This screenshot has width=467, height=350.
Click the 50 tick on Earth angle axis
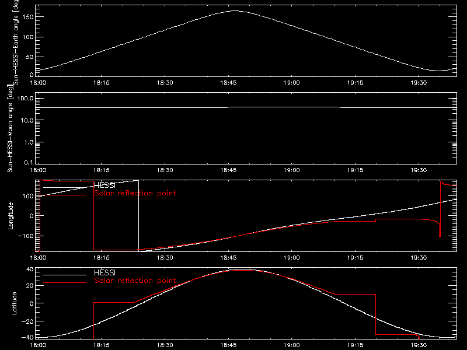30,57
